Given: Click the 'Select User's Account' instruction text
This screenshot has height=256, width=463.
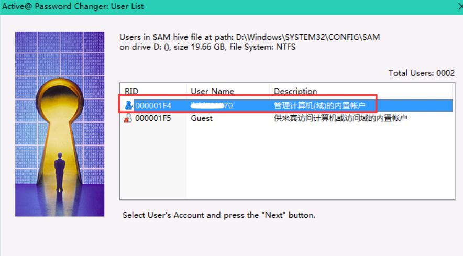Looking at the screenshot, I should (x=219, y=215).
